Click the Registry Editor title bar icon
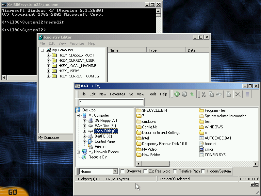This screenshot has width=261, height=196. click(x=41, y=37)
